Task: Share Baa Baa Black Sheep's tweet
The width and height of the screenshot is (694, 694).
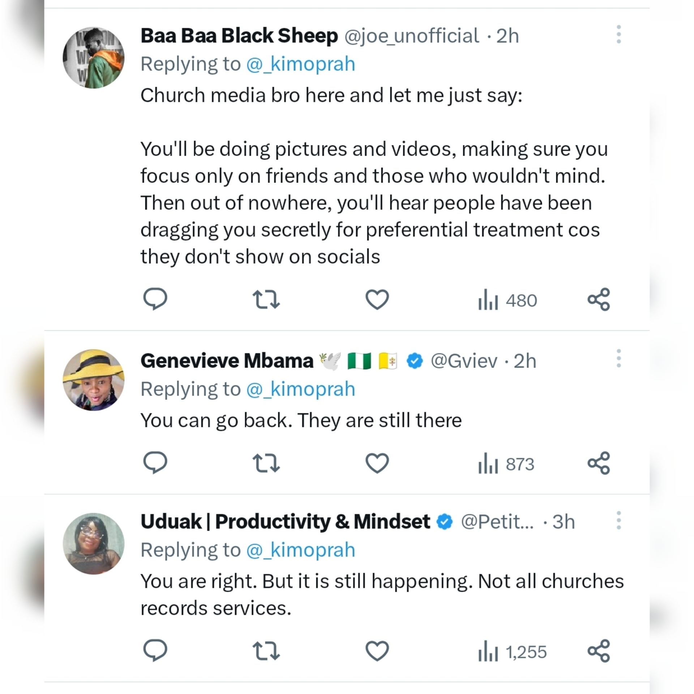Action: pyautogui.click(x=599, y=299)
